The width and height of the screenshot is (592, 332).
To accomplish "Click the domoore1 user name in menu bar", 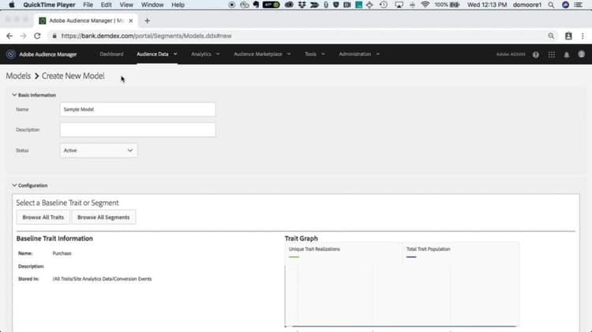I will tap(527, 5).
